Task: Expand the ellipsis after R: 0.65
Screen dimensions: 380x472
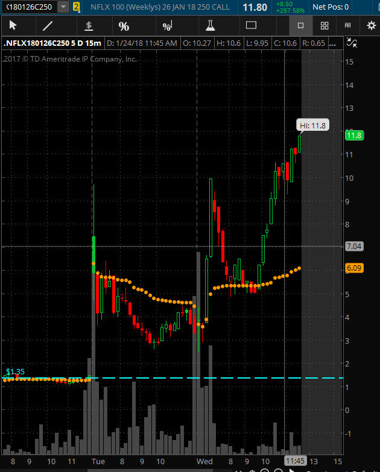Action: pyautogui.click(x=332, y=43)
